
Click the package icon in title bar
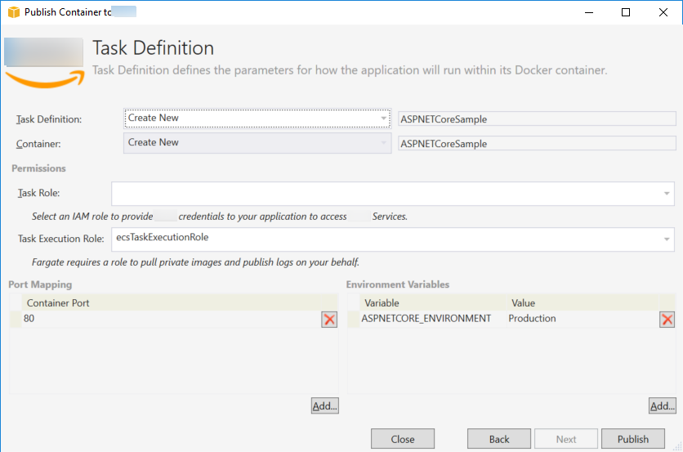13,13
